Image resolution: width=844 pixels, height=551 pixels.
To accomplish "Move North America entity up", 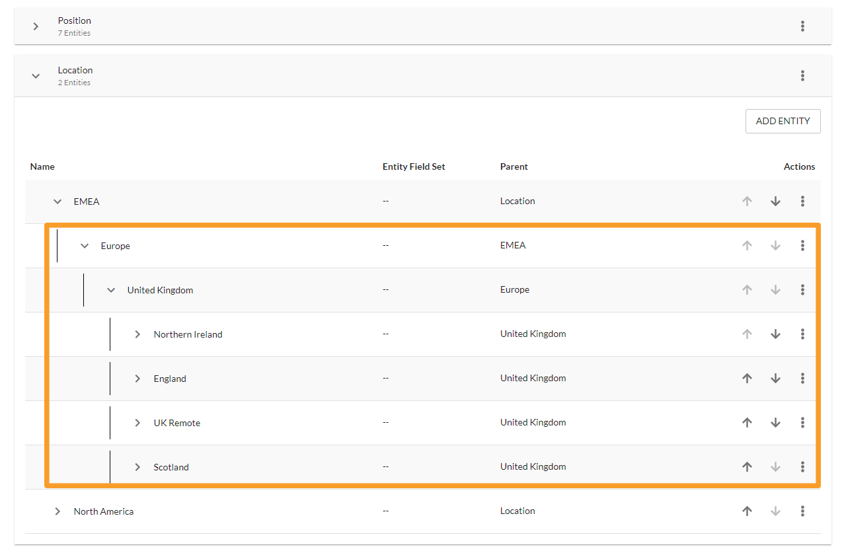I will pyautogui.click(x=747, y=511).
